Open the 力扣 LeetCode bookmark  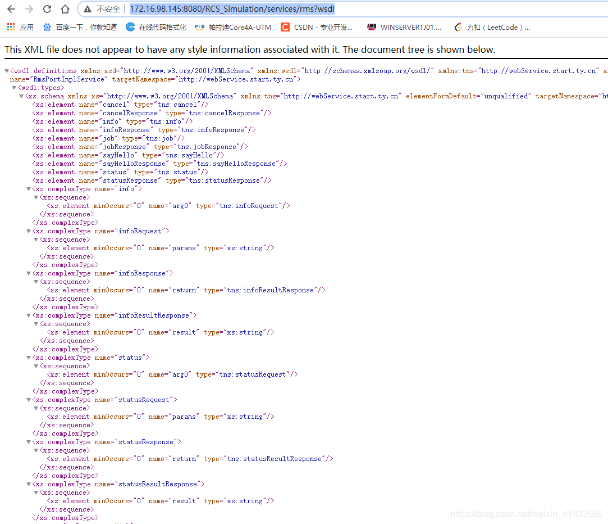(492, 27)
